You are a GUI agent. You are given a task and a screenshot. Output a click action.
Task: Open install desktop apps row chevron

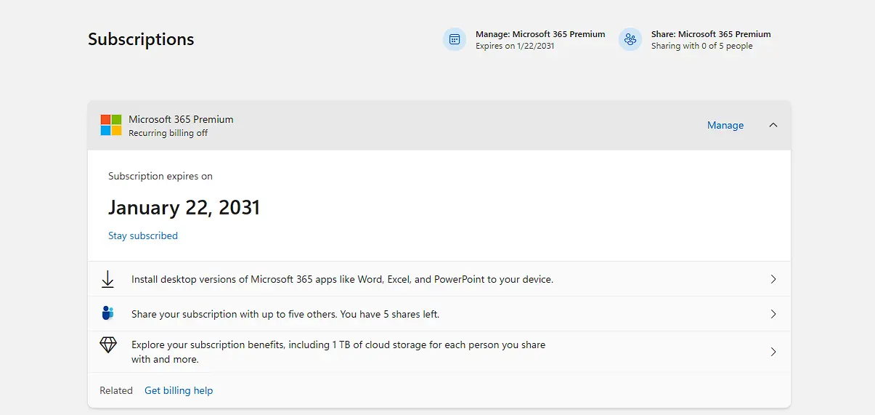tap(773, 279)
